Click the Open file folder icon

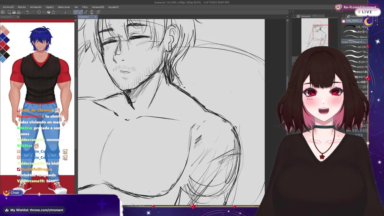14,12
